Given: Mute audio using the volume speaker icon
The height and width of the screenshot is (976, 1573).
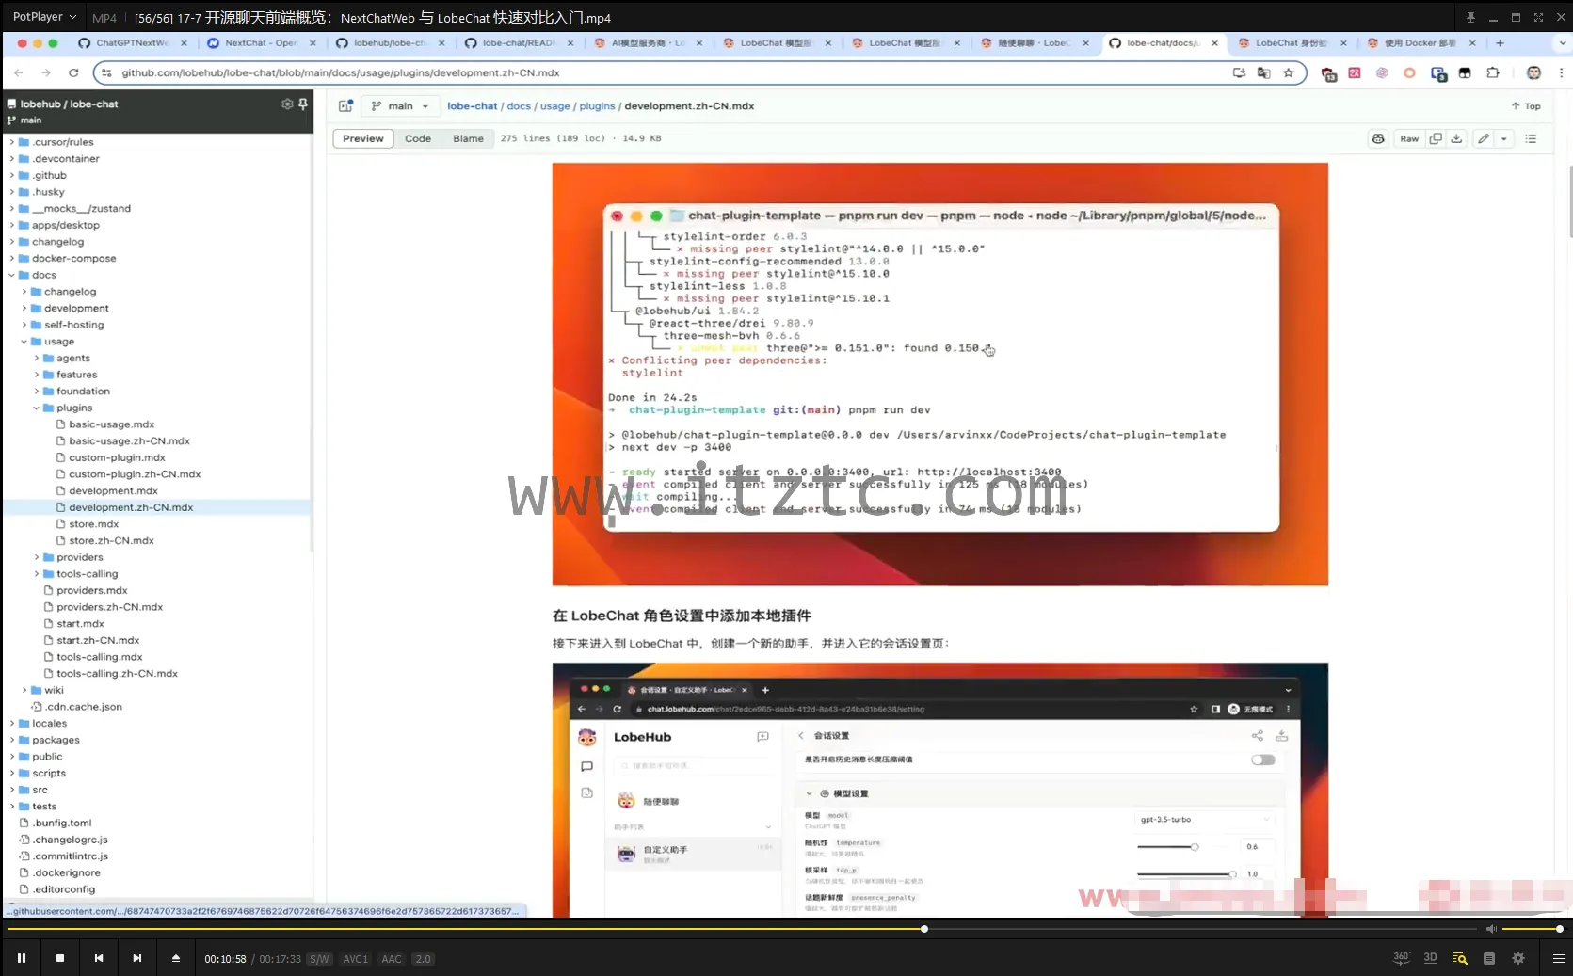Looking at the screenshot, I should pos(1490,929).
